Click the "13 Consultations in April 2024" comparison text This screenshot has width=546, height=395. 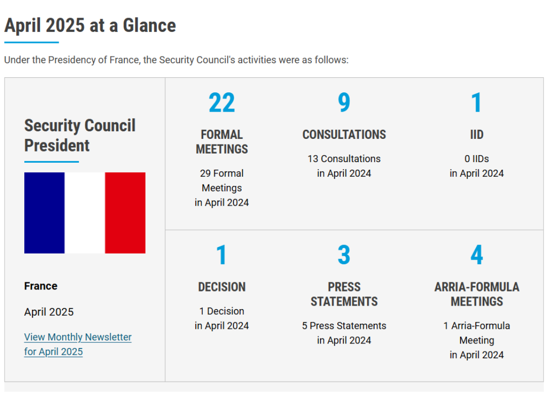(344, 166)
